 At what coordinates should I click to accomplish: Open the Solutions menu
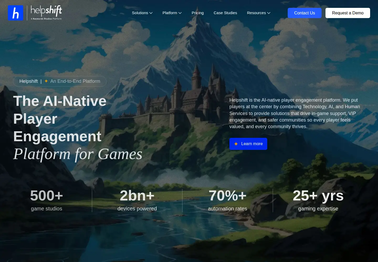click(142, 13)
